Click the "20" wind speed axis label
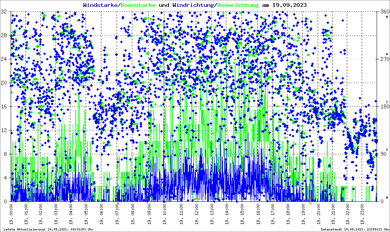The image size is (390, 232). click(4, 83)
